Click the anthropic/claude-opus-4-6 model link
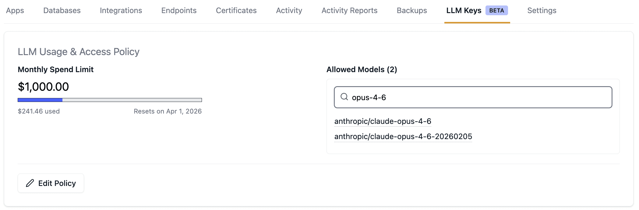639x210 pixels. tap(383, 121)
